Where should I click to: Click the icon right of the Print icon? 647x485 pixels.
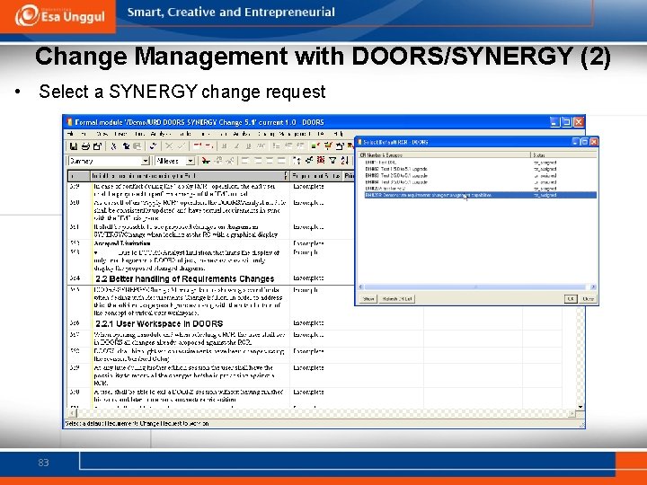[x=97, y=146]
